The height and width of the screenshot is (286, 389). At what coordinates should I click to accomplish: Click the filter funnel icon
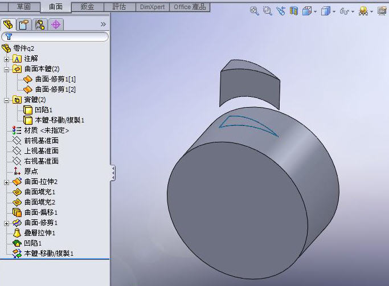[x=9, y=36]
